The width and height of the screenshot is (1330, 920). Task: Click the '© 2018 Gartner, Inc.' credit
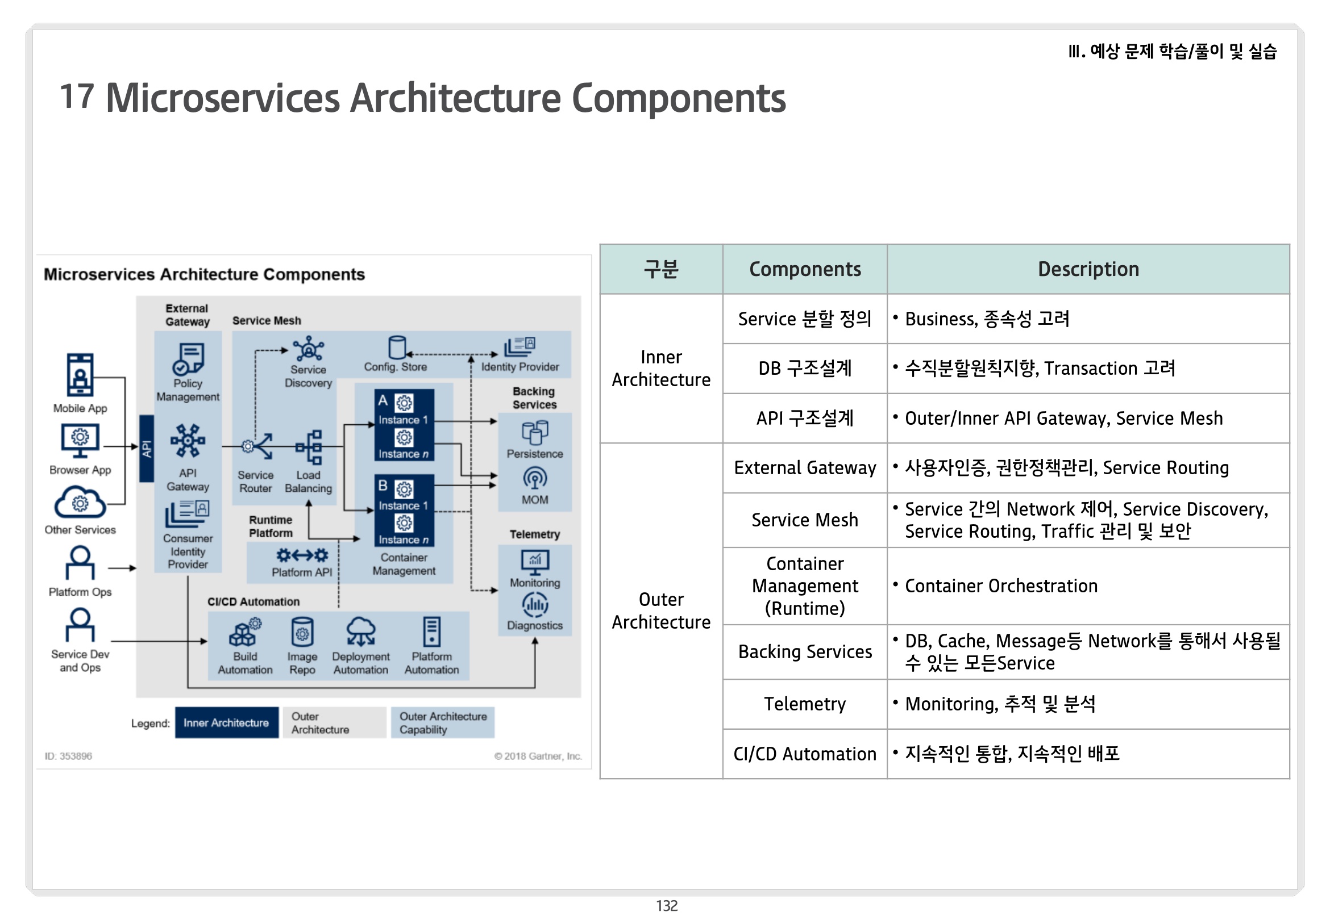538,756
